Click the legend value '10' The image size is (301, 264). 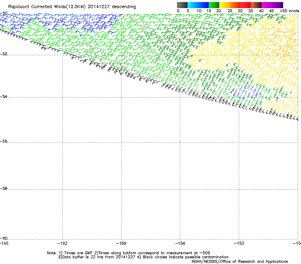tap(199, 11)
